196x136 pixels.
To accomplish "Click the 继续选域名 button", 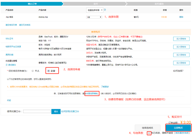I will point(148,128).
